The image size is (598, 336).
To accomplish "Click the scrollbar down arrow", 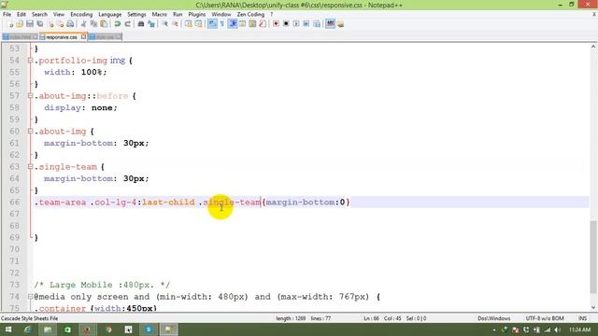I will point(593,307).
